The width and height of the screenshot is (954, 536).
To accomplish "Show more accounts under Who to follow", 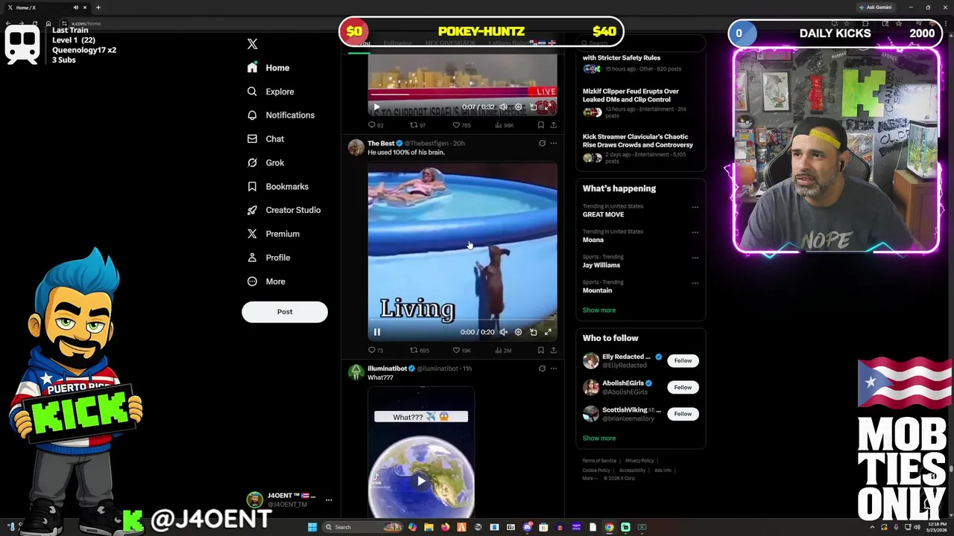I will click(599, 438).
